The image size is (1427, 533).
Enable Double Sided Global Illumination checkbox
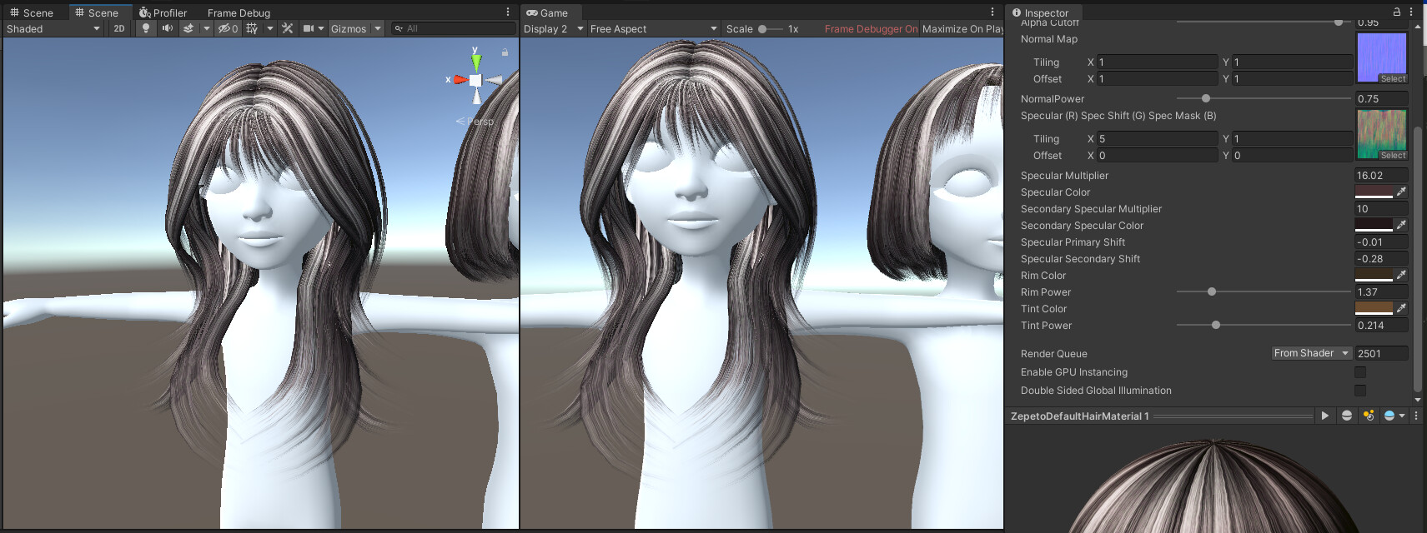[1360, 391]
